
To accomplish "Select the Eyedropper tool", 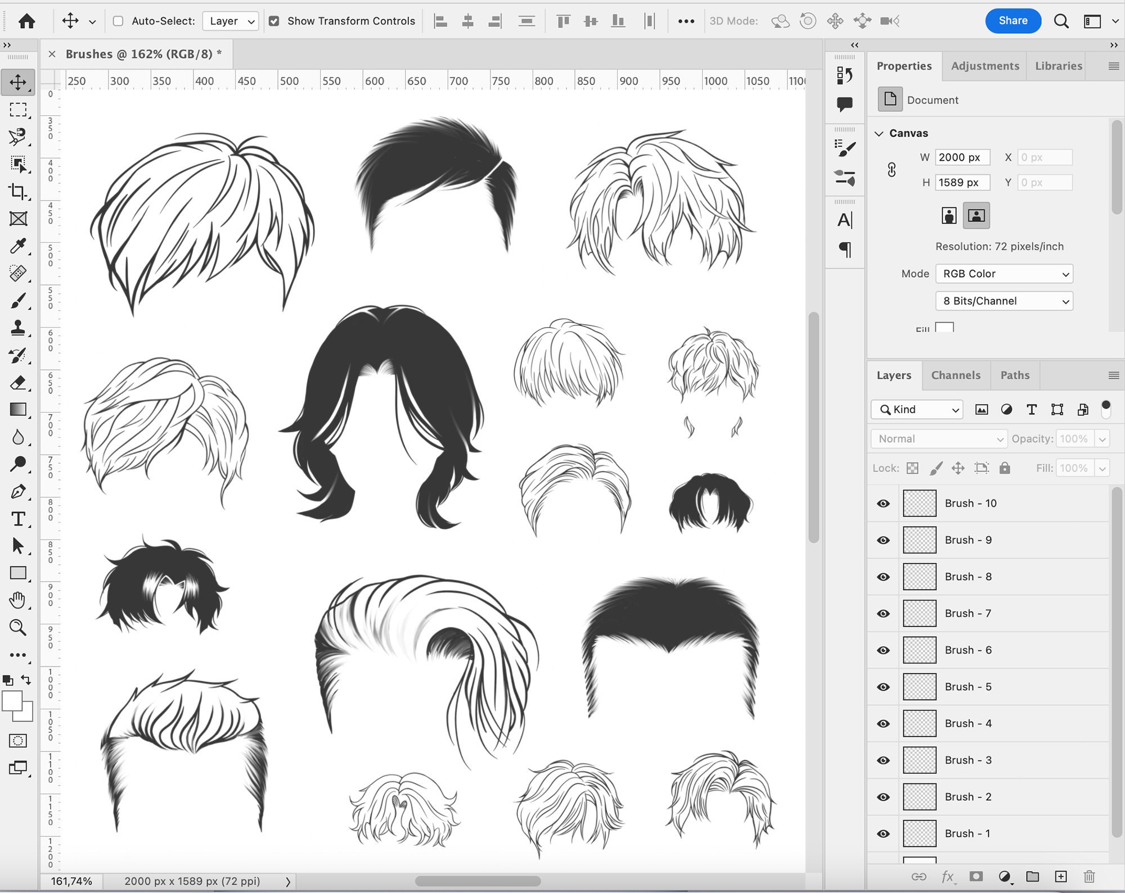I will pos(19,246).
